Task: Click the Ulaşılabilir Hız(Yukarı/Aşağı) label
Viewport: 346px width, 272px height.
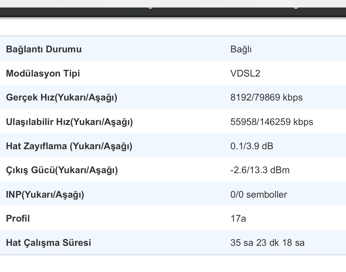Action: 69,122
